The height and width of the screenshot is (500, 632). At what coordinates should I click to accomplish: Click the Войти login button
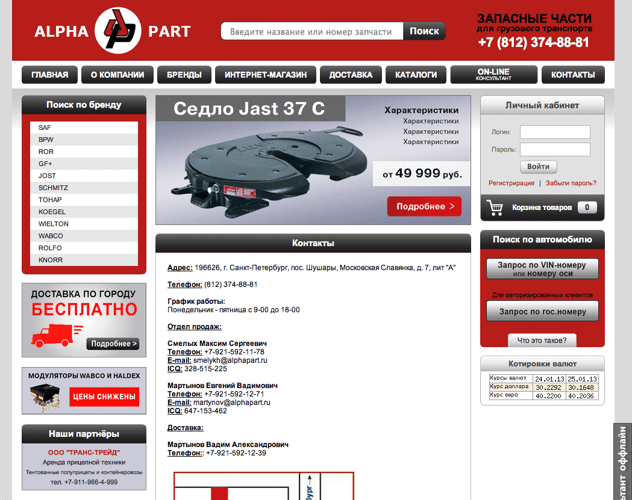coord(538,167)
